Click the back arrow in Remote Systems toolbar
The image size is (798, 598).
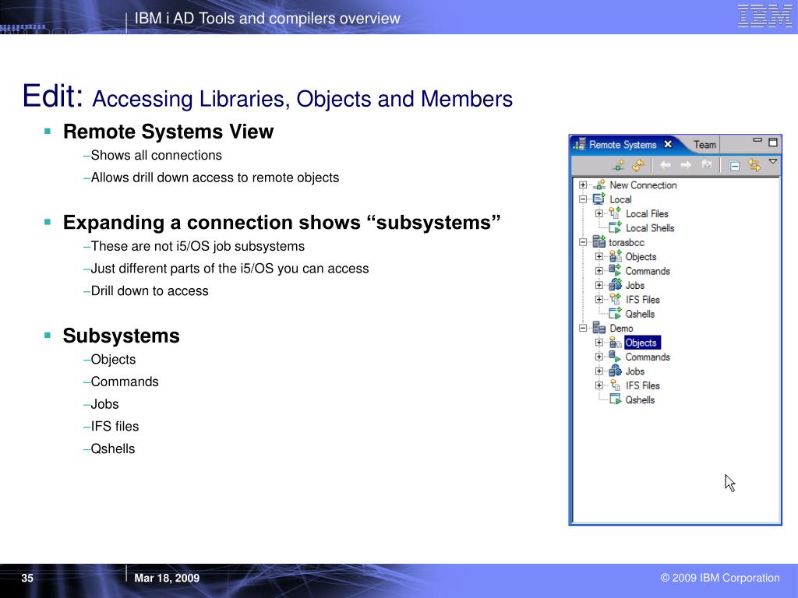666,165
